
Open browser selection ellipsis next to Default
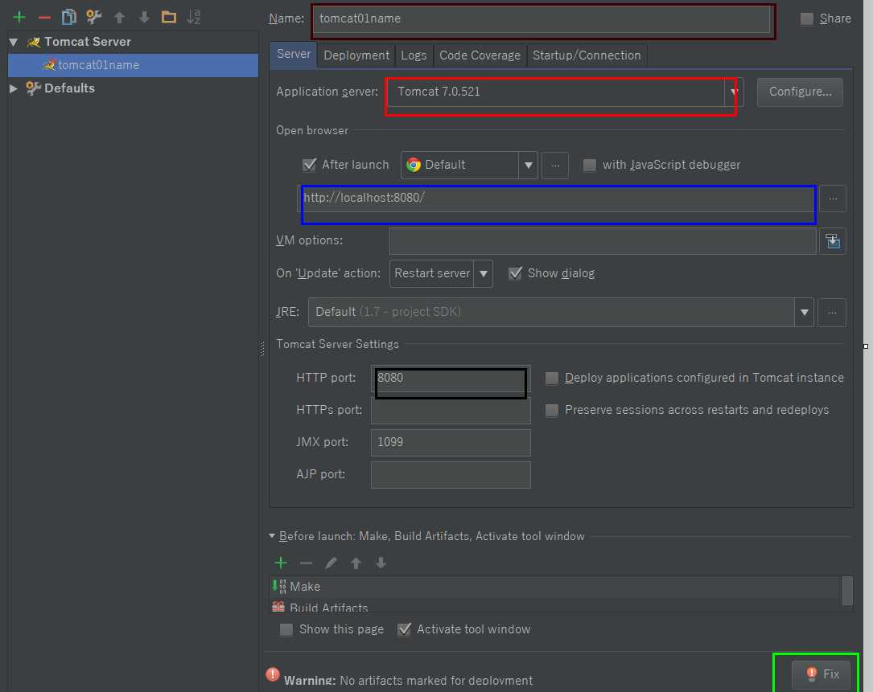click(x=555, y=166)
